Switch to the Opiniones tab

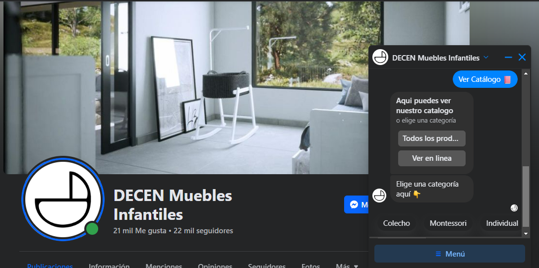[x=215, y=265]
